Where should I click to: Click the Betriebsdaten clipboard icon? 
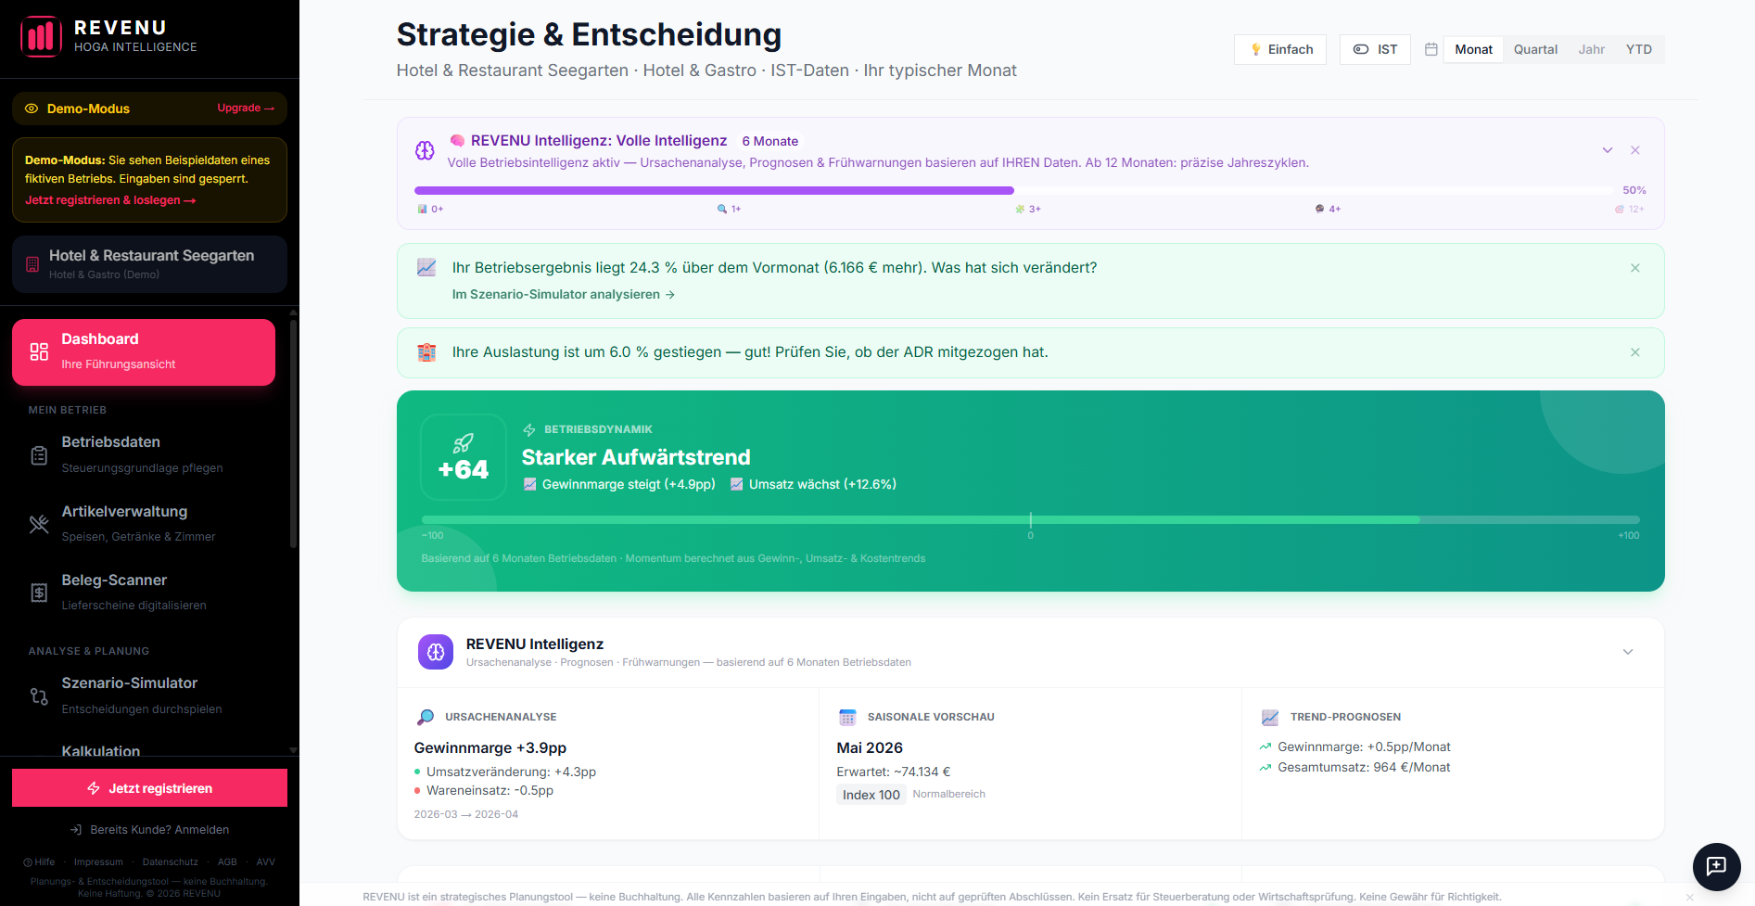[x=39, y=455]
